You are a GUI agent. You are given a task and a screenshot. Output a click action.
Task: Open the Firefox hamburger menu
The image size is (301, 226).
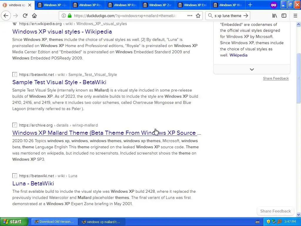pyautogui.click(x=295, y=16)
